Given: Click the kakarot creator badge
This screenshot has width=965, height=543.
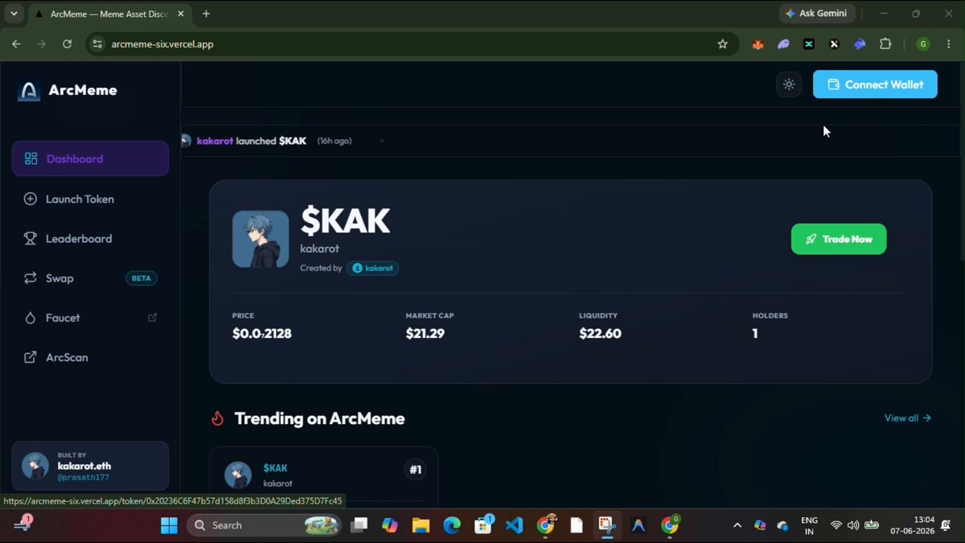Looking at the screenshot, I should (x=372, y=268).
